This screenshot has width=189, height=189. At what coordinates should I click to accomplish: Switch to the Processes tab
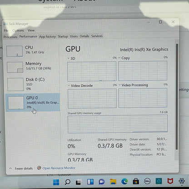pos(10,37)
